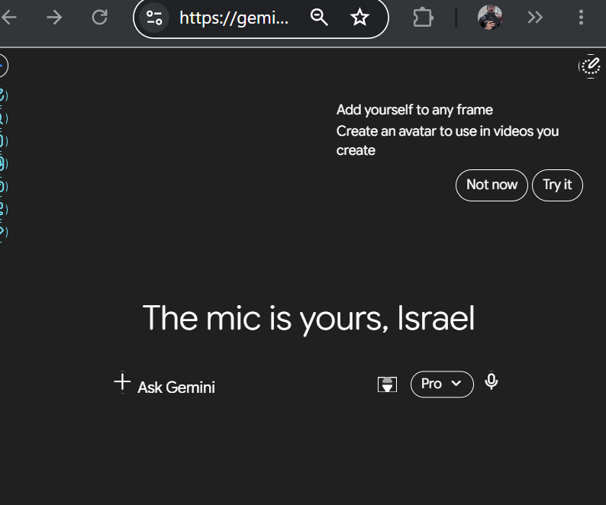Screen dimensions: 606x505
Task: Select the URL text in the address bar
Action: point(234,18)
